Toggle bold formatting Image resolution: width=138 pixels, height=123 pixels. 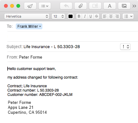coord(79,16)
